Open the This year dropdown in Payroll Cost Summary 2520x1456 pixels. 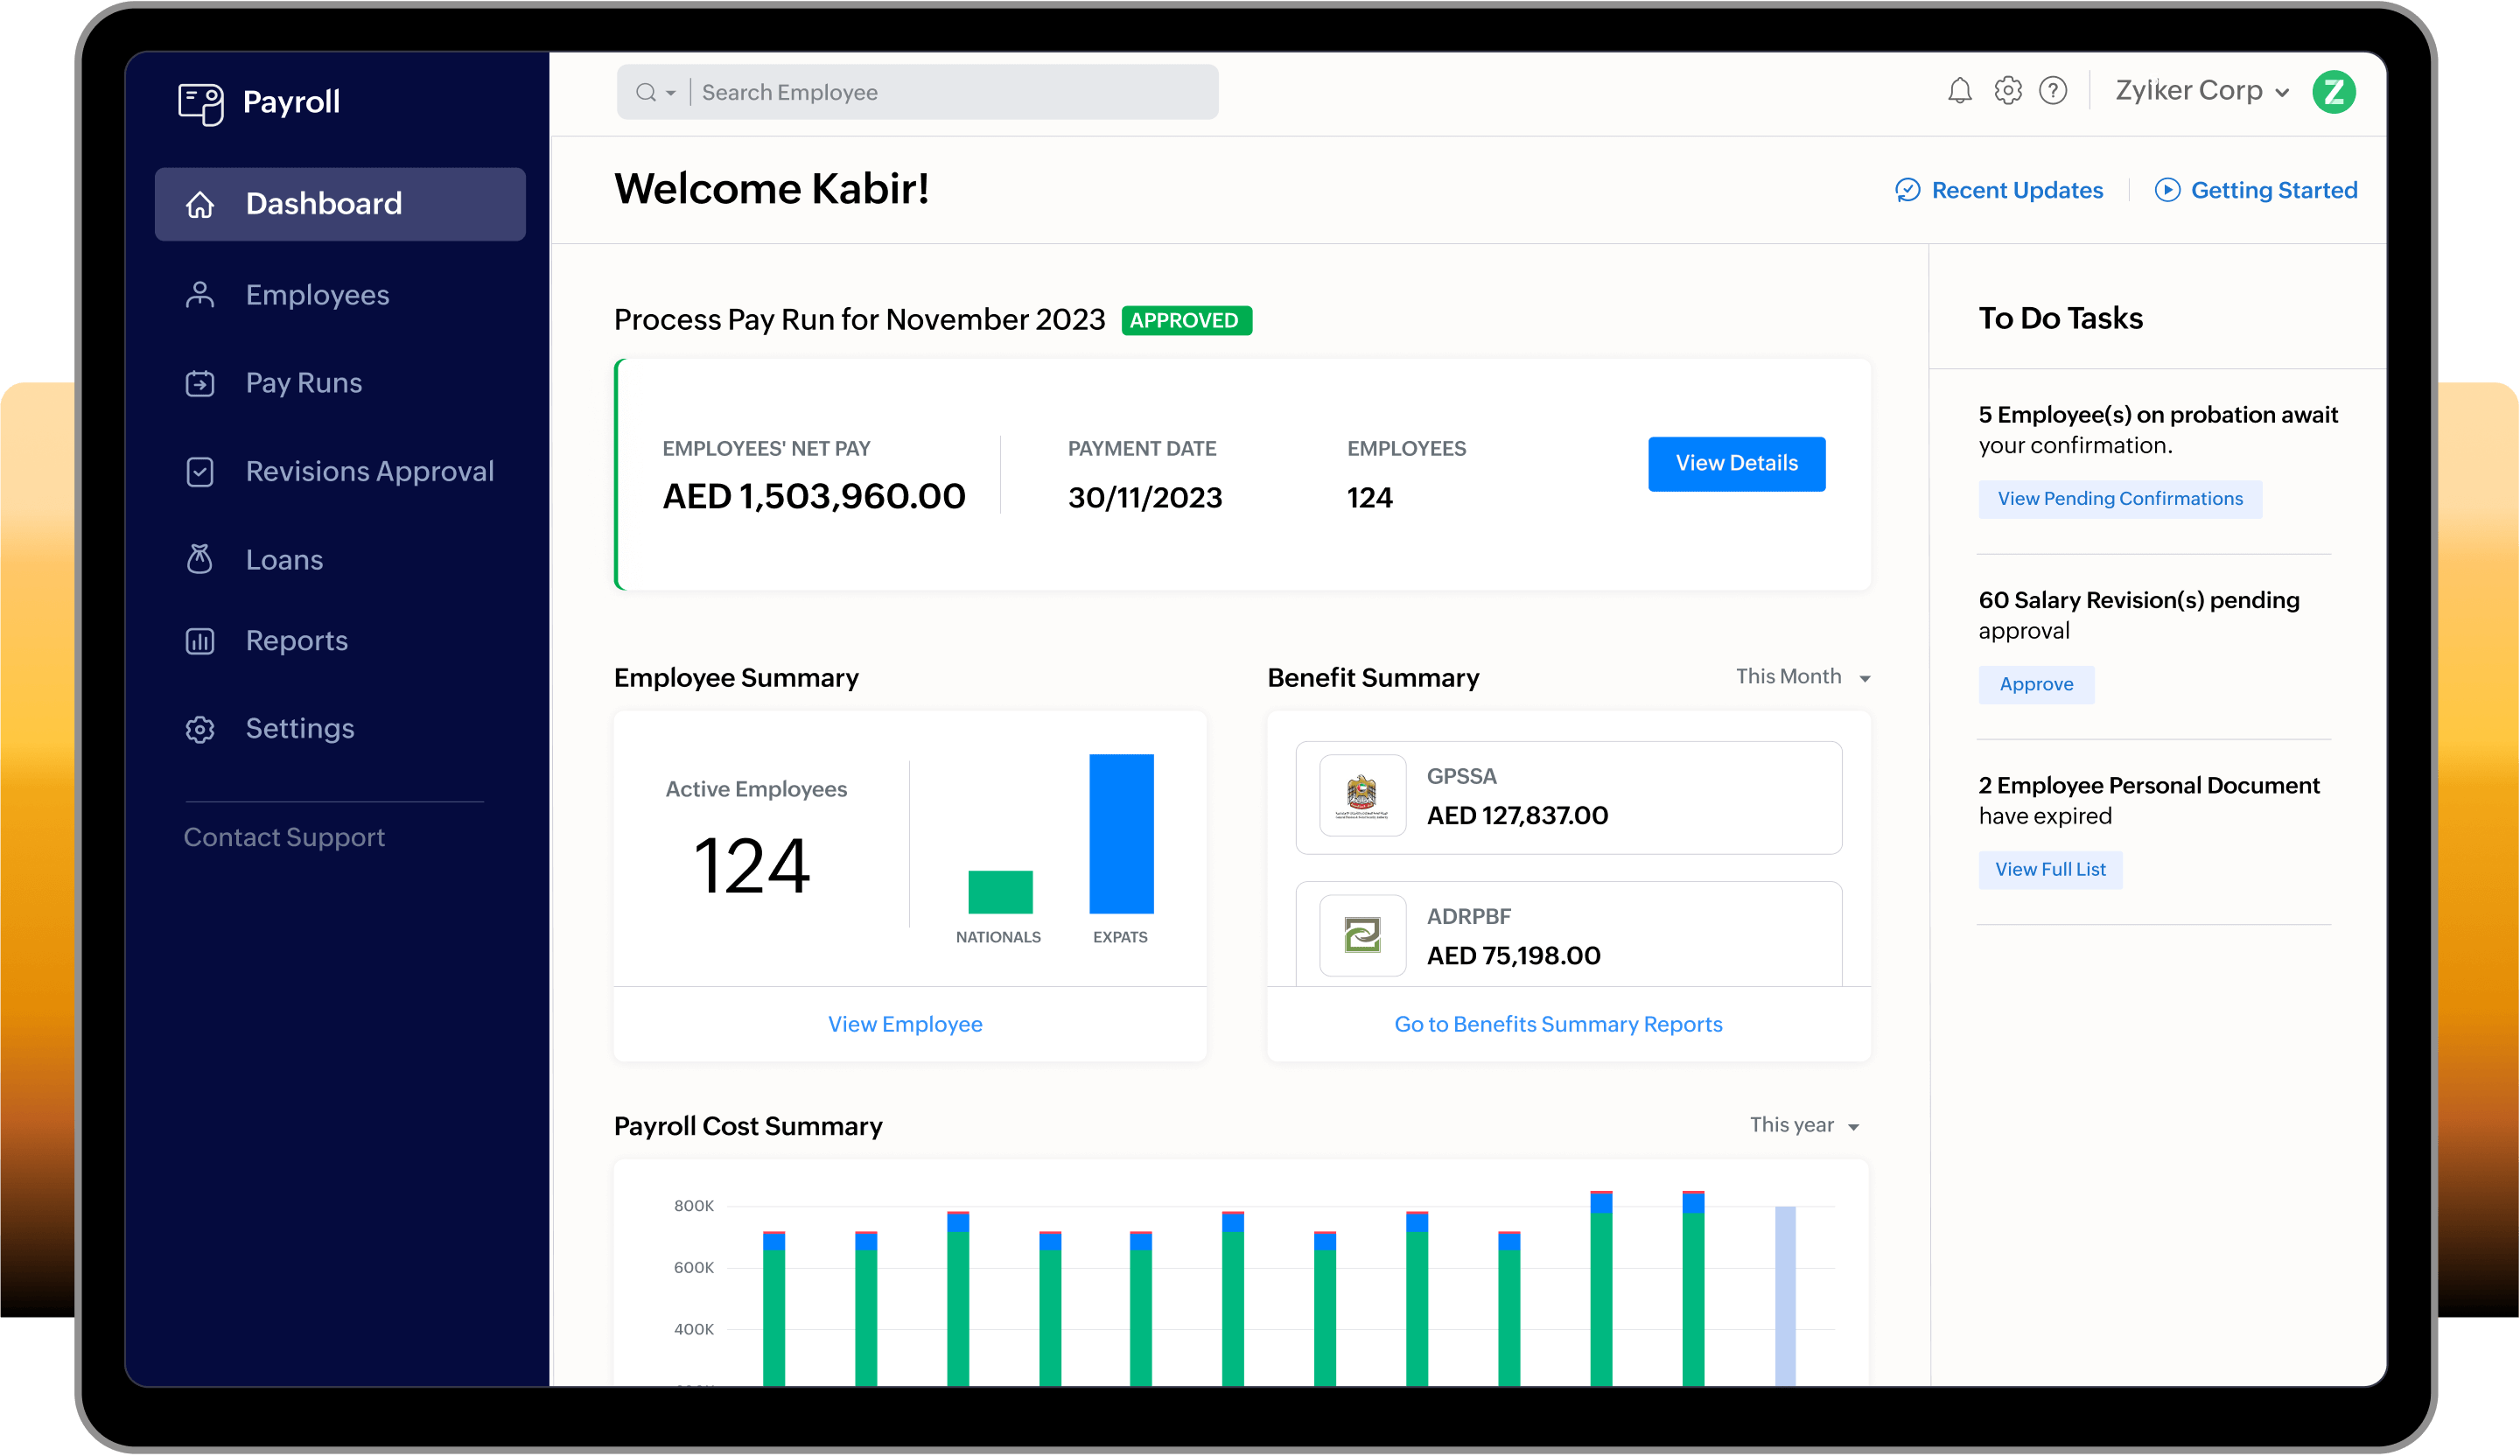1805,1125
